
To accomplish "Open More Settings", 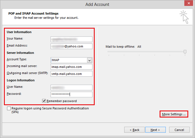I will tap(174, 114).
